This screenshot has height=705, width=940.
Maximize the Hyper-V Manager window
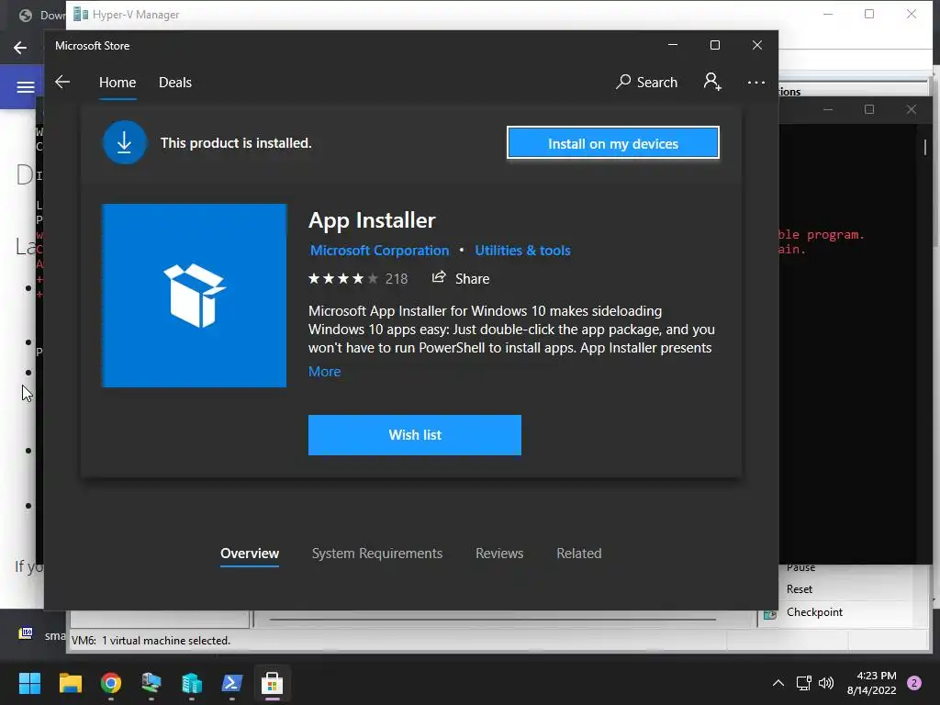coord(869,14)
